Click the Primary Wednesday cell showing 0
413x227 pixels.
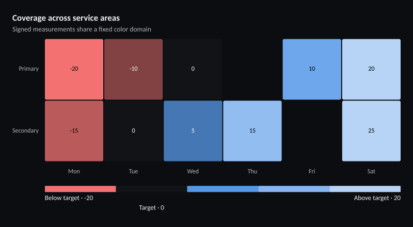click(x=193, y=69)
